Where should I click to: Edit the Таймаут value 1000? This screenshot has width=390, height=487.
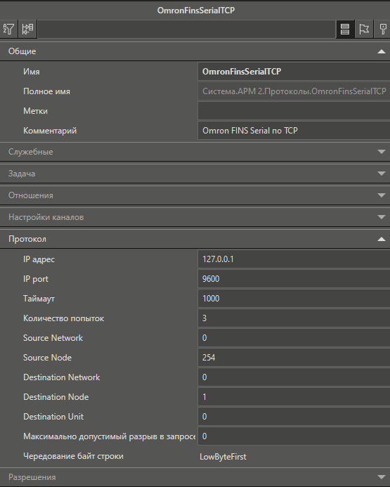[x=294, y=299]
